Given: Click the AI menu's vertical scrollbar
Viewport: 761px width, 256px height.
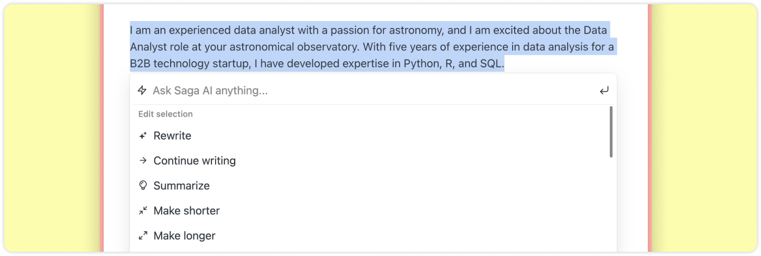Looking at the screenshot, I should pyautogui.click(x=611, y=132).
